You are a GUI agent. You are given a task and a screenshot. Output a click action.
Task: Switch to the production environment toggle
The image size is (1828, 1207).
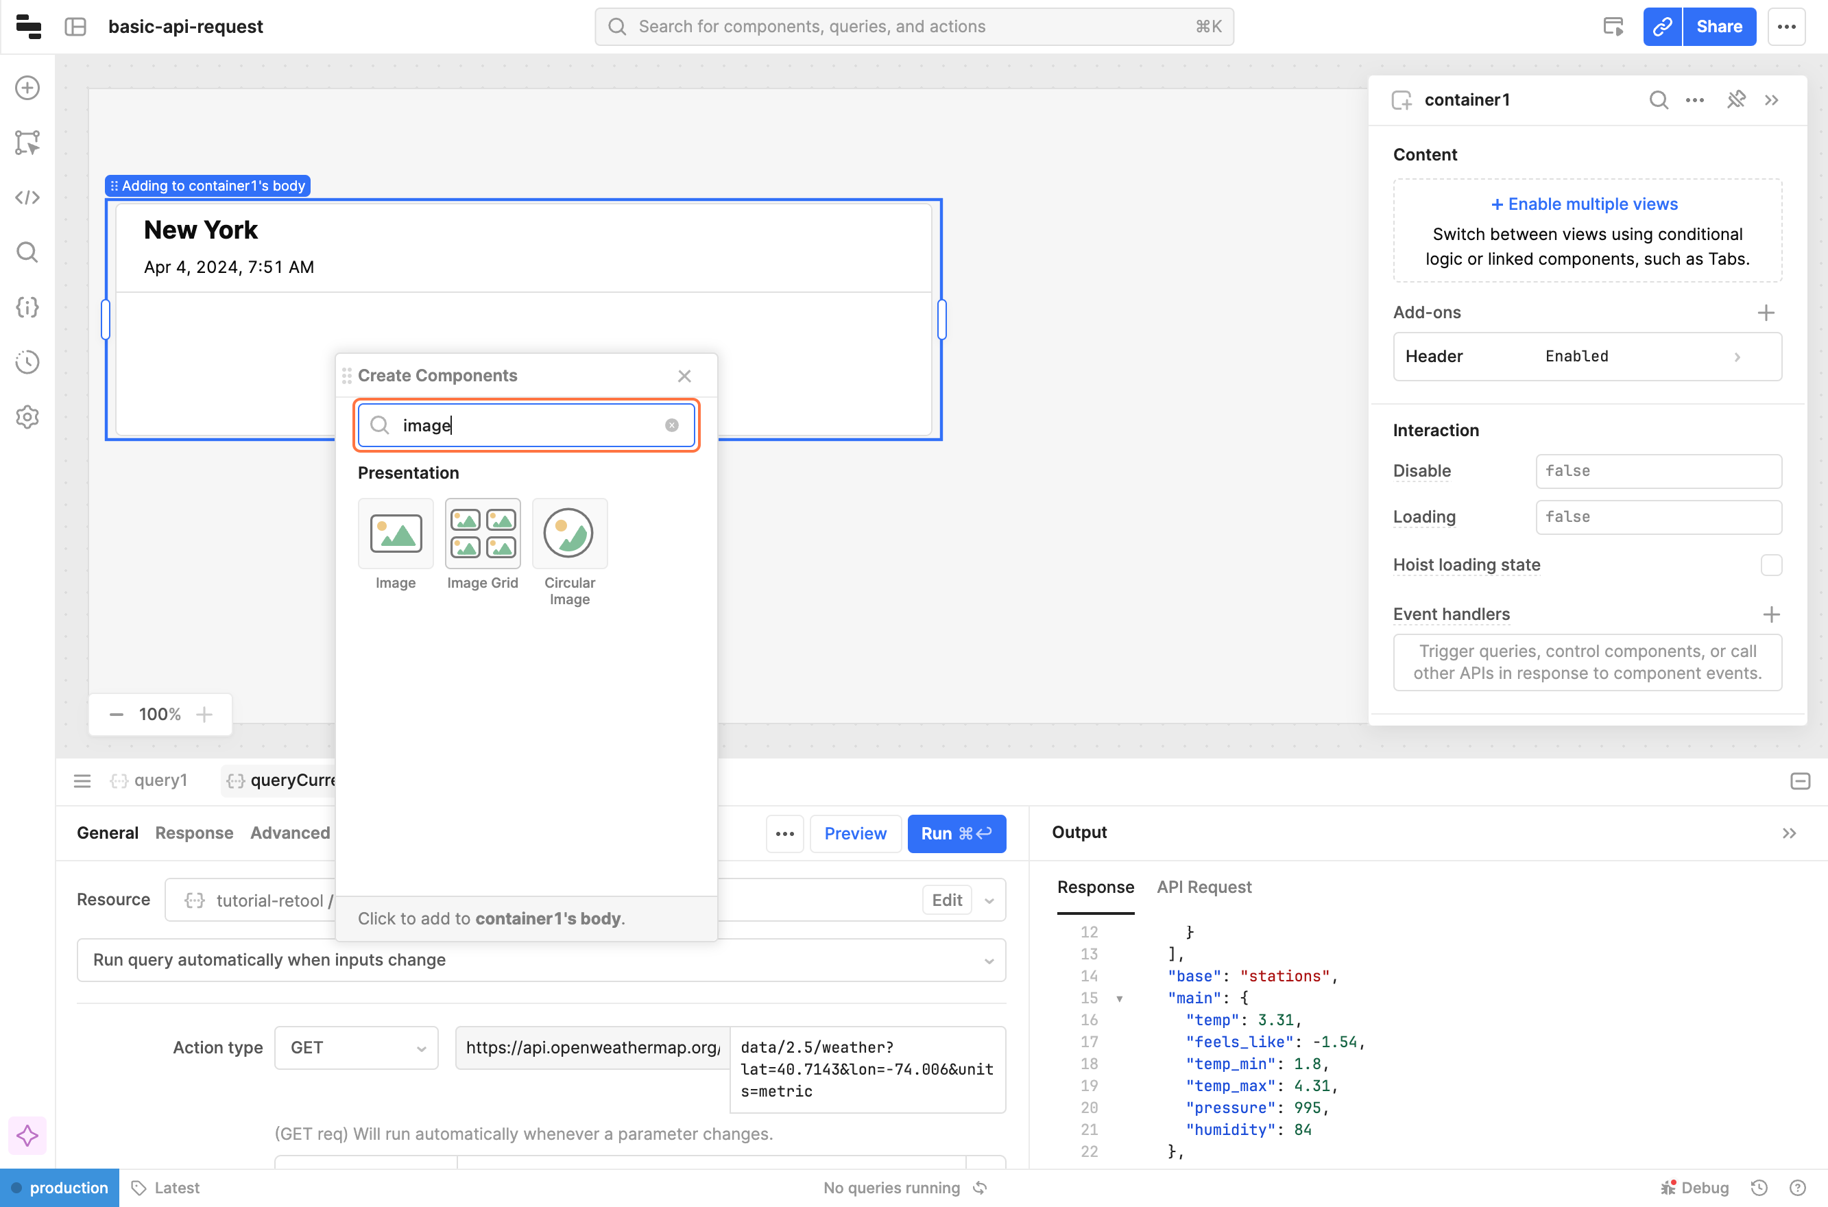coord(60,1188)
